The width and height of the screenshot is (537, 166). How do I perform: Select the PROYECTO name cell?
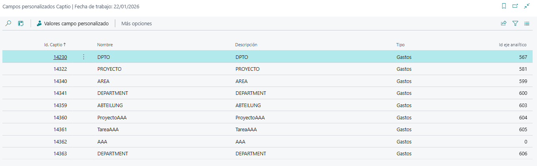coord(109,69)
